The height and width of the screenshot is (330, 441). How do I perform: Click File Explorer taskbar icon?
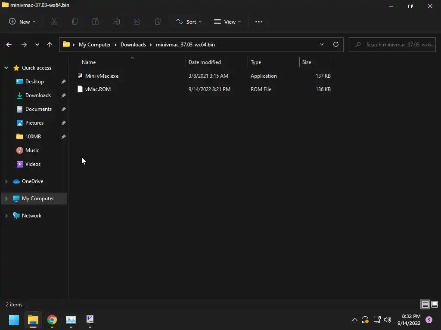coord(33,320)
